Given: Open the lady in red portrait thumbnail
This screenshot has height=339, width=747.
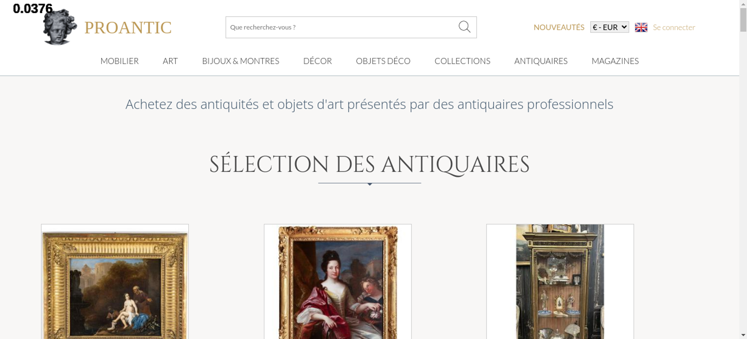Looking at the screenshot, I should (x=338, y=282).
